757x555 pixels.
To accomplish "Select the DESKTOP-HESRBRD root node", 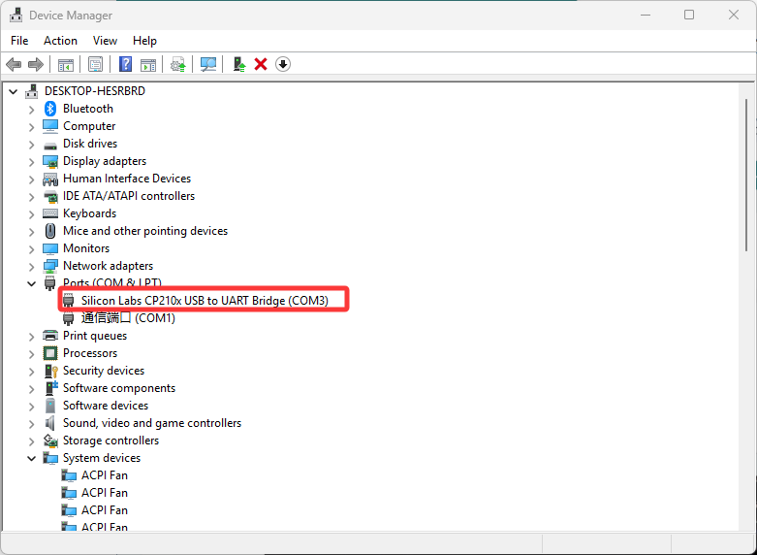I will (x=95, y=91).
